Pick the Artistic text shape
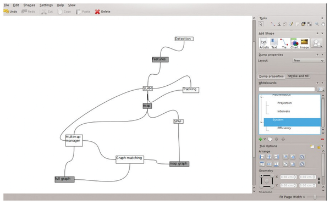 pos(264,43)
